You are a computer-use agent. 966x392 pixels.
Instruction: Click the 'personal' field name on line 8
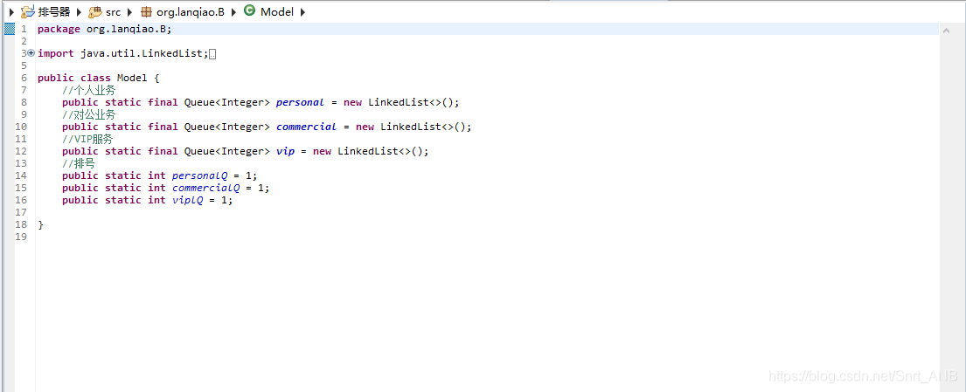[300, 102]
